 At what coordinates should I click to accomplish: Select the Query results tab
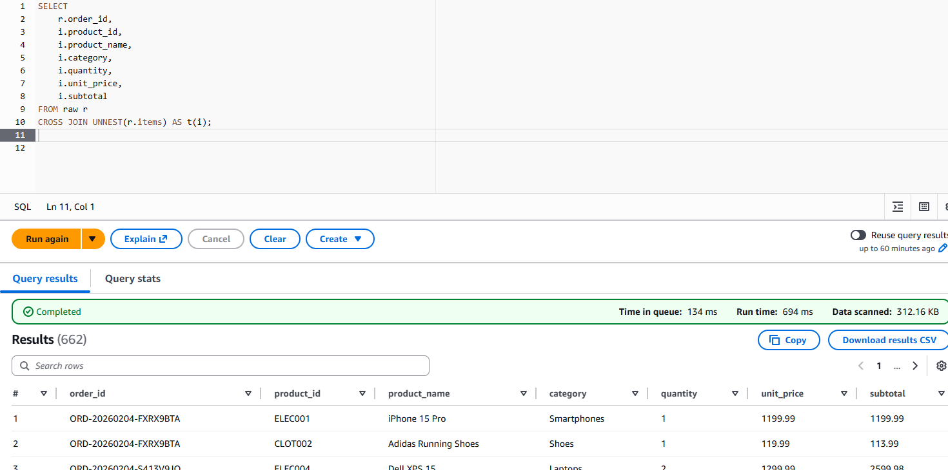click(x=45, y=279)
